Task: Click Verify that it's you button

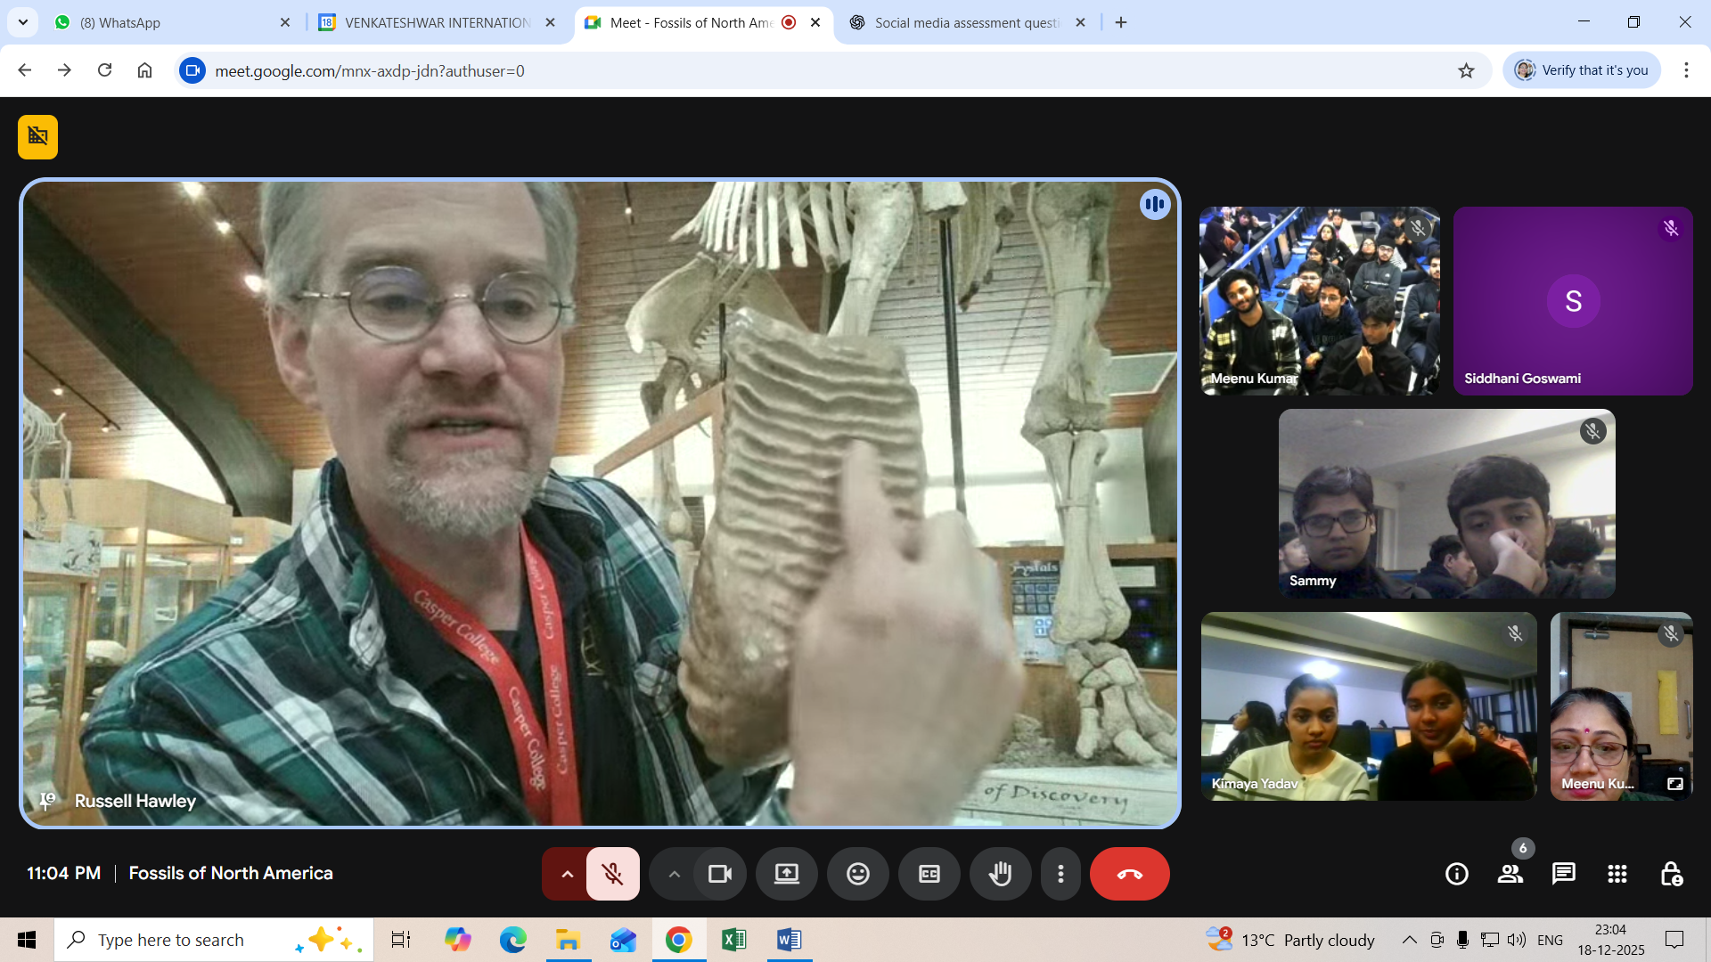Action: [1582, 70]
